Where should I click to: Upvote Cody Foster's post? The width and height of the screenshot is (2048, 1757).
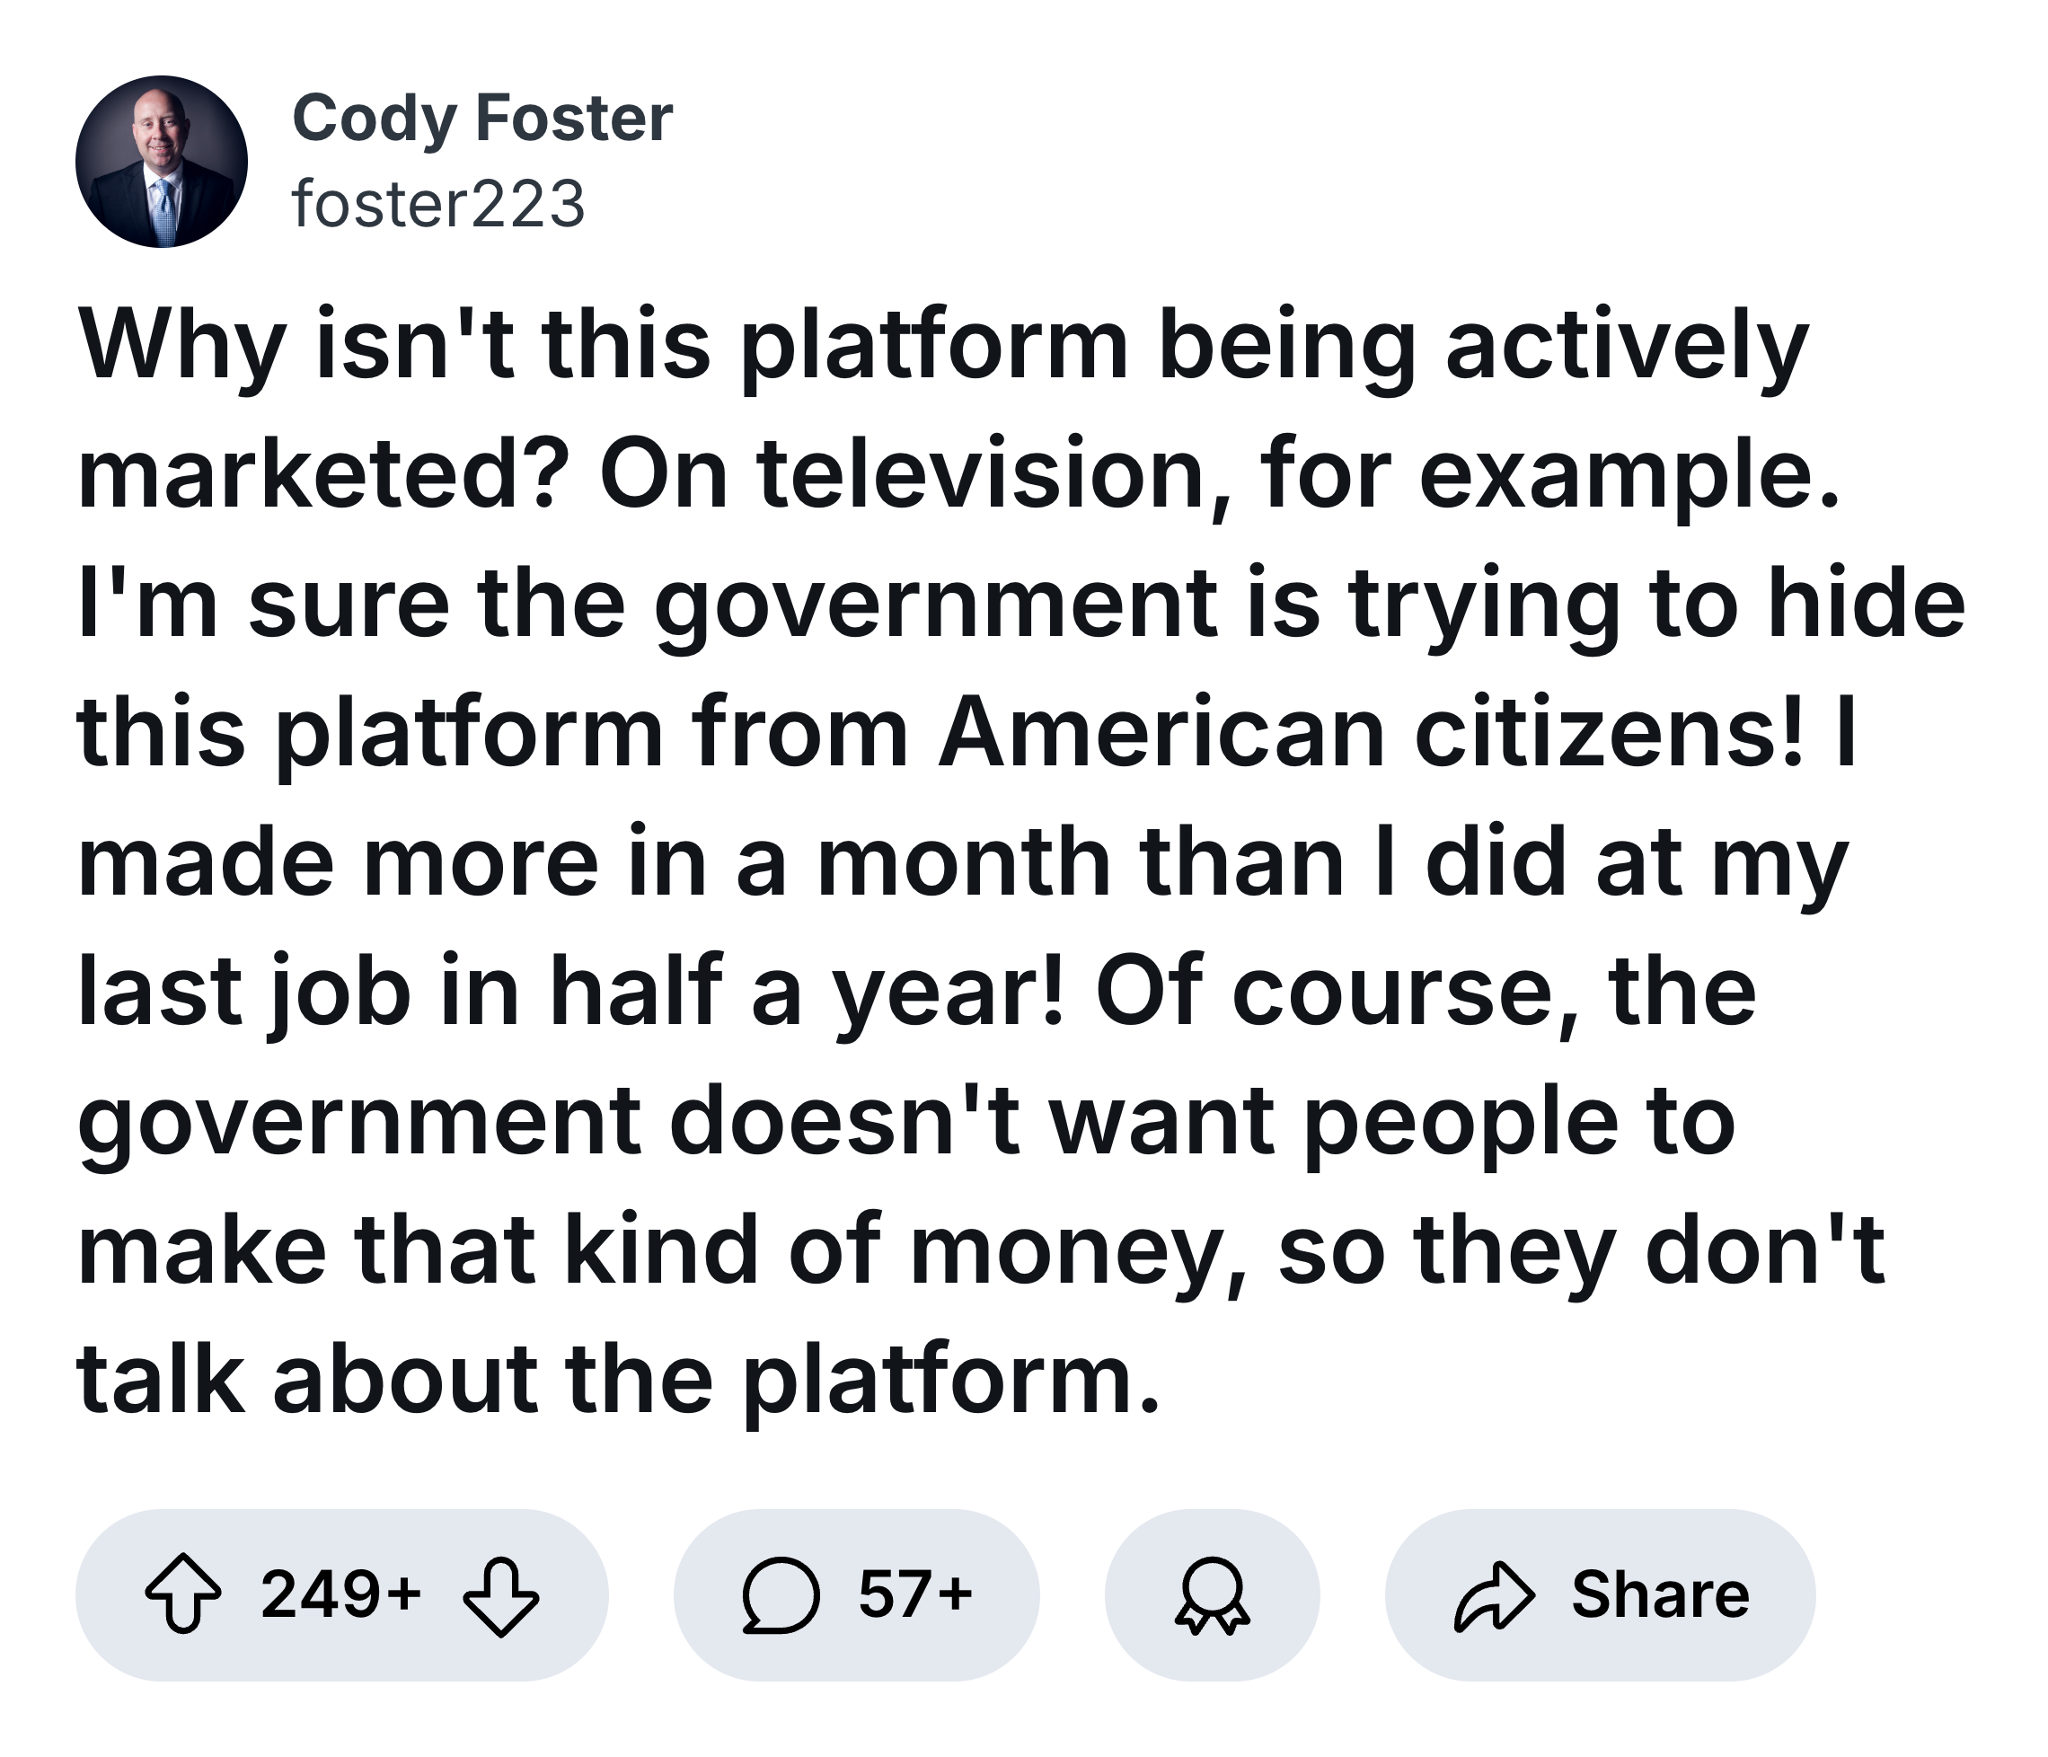pyautogui.click(x=184, y=1594)
